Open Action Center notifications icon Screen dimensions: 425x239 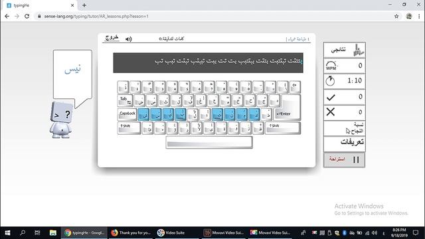[x=416, y=233]
